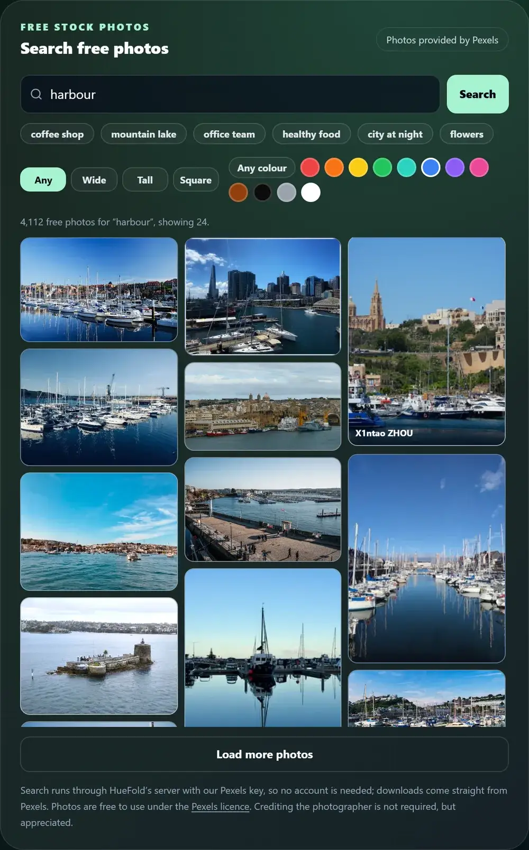Choose the office team suggestion chip
The width and height of the screenshot is (529, 850).
click(x=229, y=134)
